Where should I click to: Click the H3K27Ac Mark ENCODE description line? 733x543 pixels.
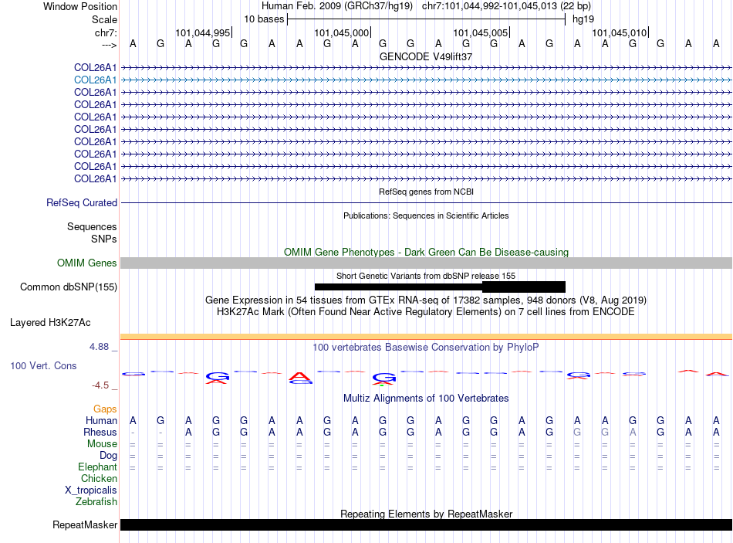[426, 312]
